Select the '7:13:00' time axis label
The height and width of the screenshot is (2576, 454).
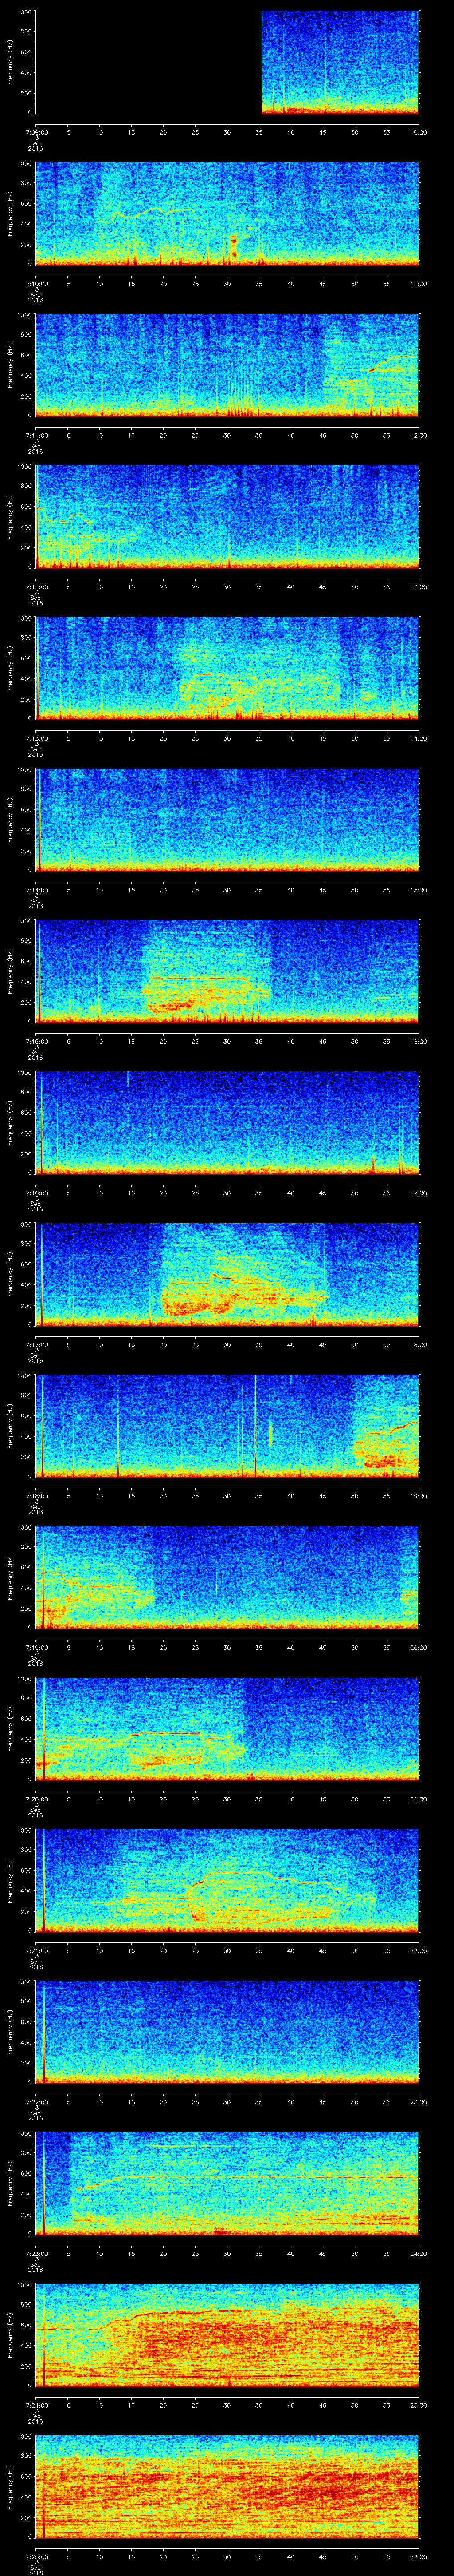coord(36,738)
